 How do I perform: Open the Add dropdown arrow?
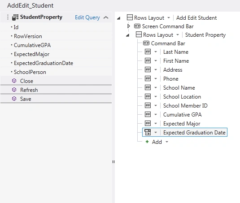tap(167, 142)
